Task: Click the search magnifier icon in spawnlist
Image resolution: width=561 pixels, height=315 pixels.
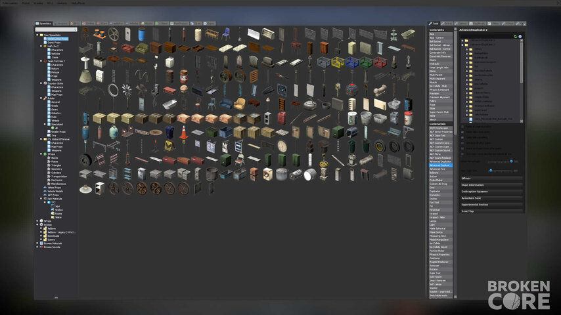Action: coord(75,30)
